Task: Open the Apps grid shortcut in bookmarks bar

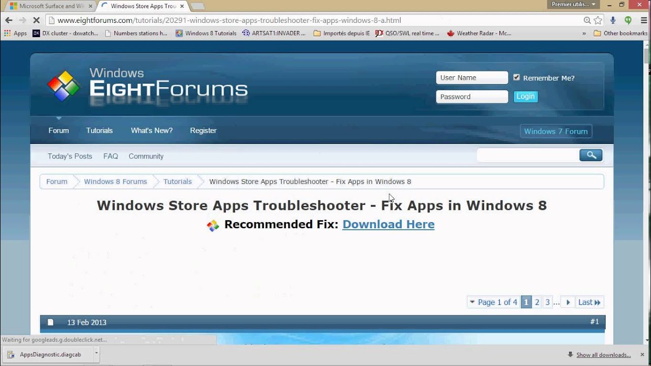Action: 15,33
